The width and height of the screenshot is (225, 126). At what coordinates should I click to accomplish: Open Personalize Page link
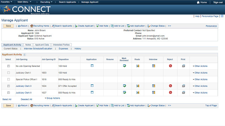210,16
